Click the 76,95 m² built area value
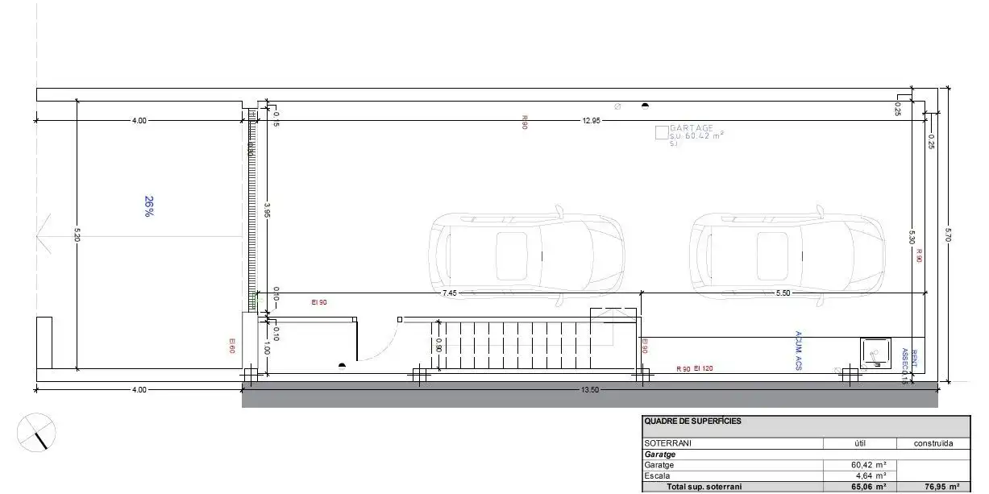Image resolution: width=989 pixels, height=494 pixels. 943,487
